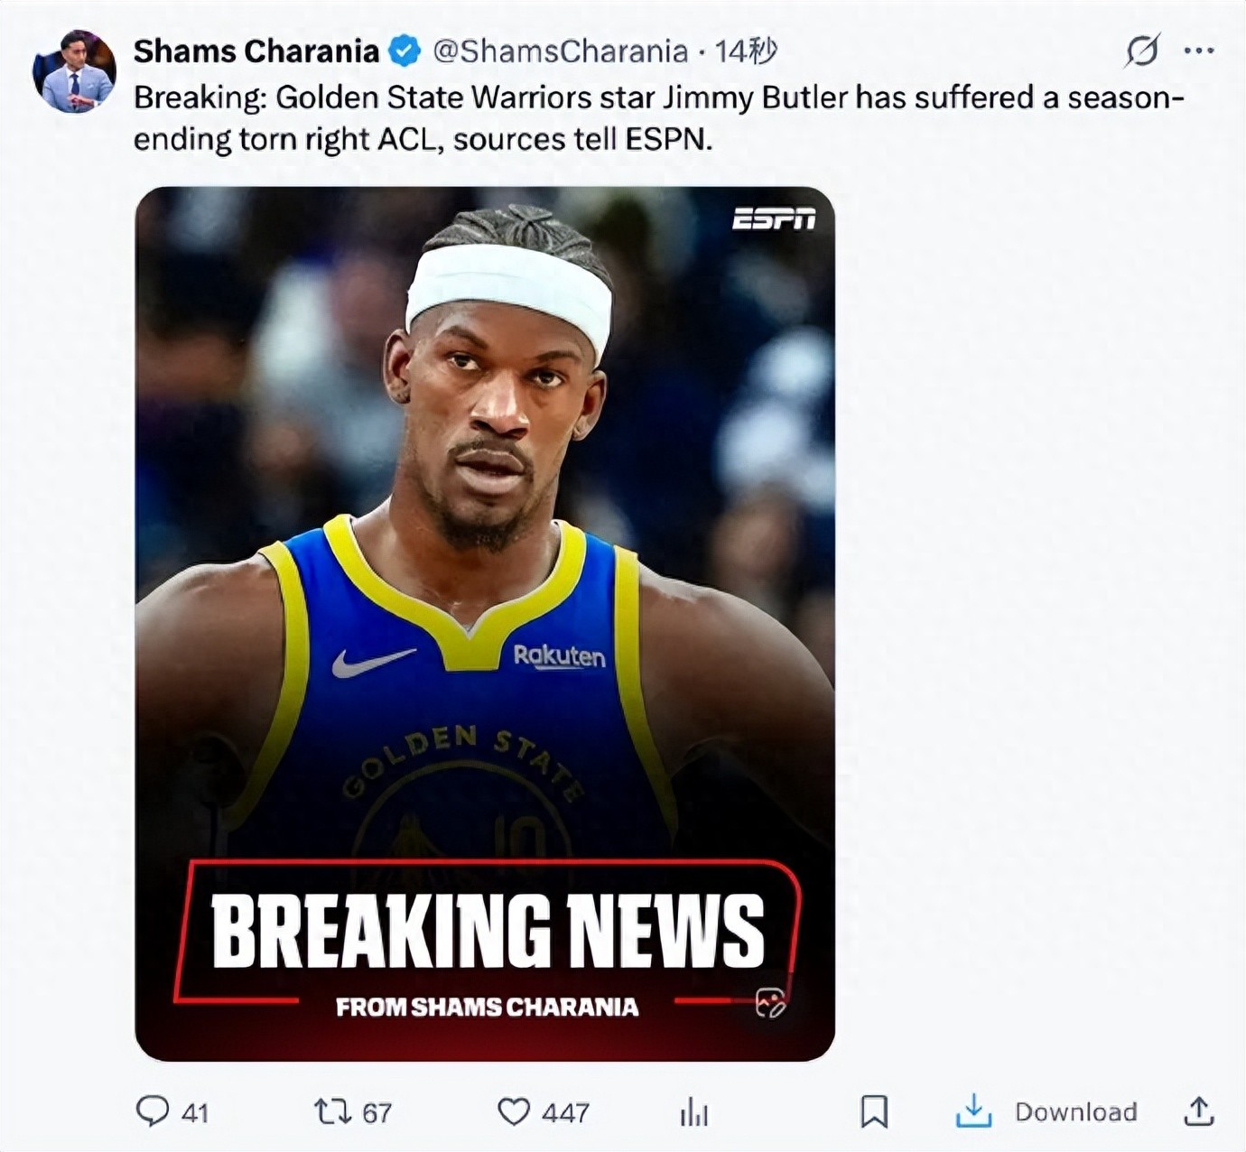
Task: Bookmark this post
Action: pyautogui.click(x=876, y=1112)
